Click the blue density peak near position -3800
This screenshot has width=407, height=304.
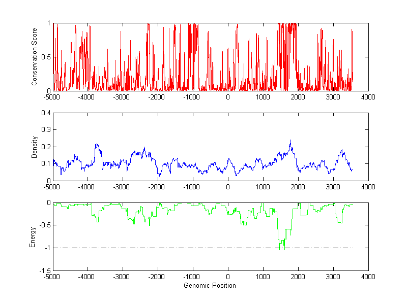(96, 144)
